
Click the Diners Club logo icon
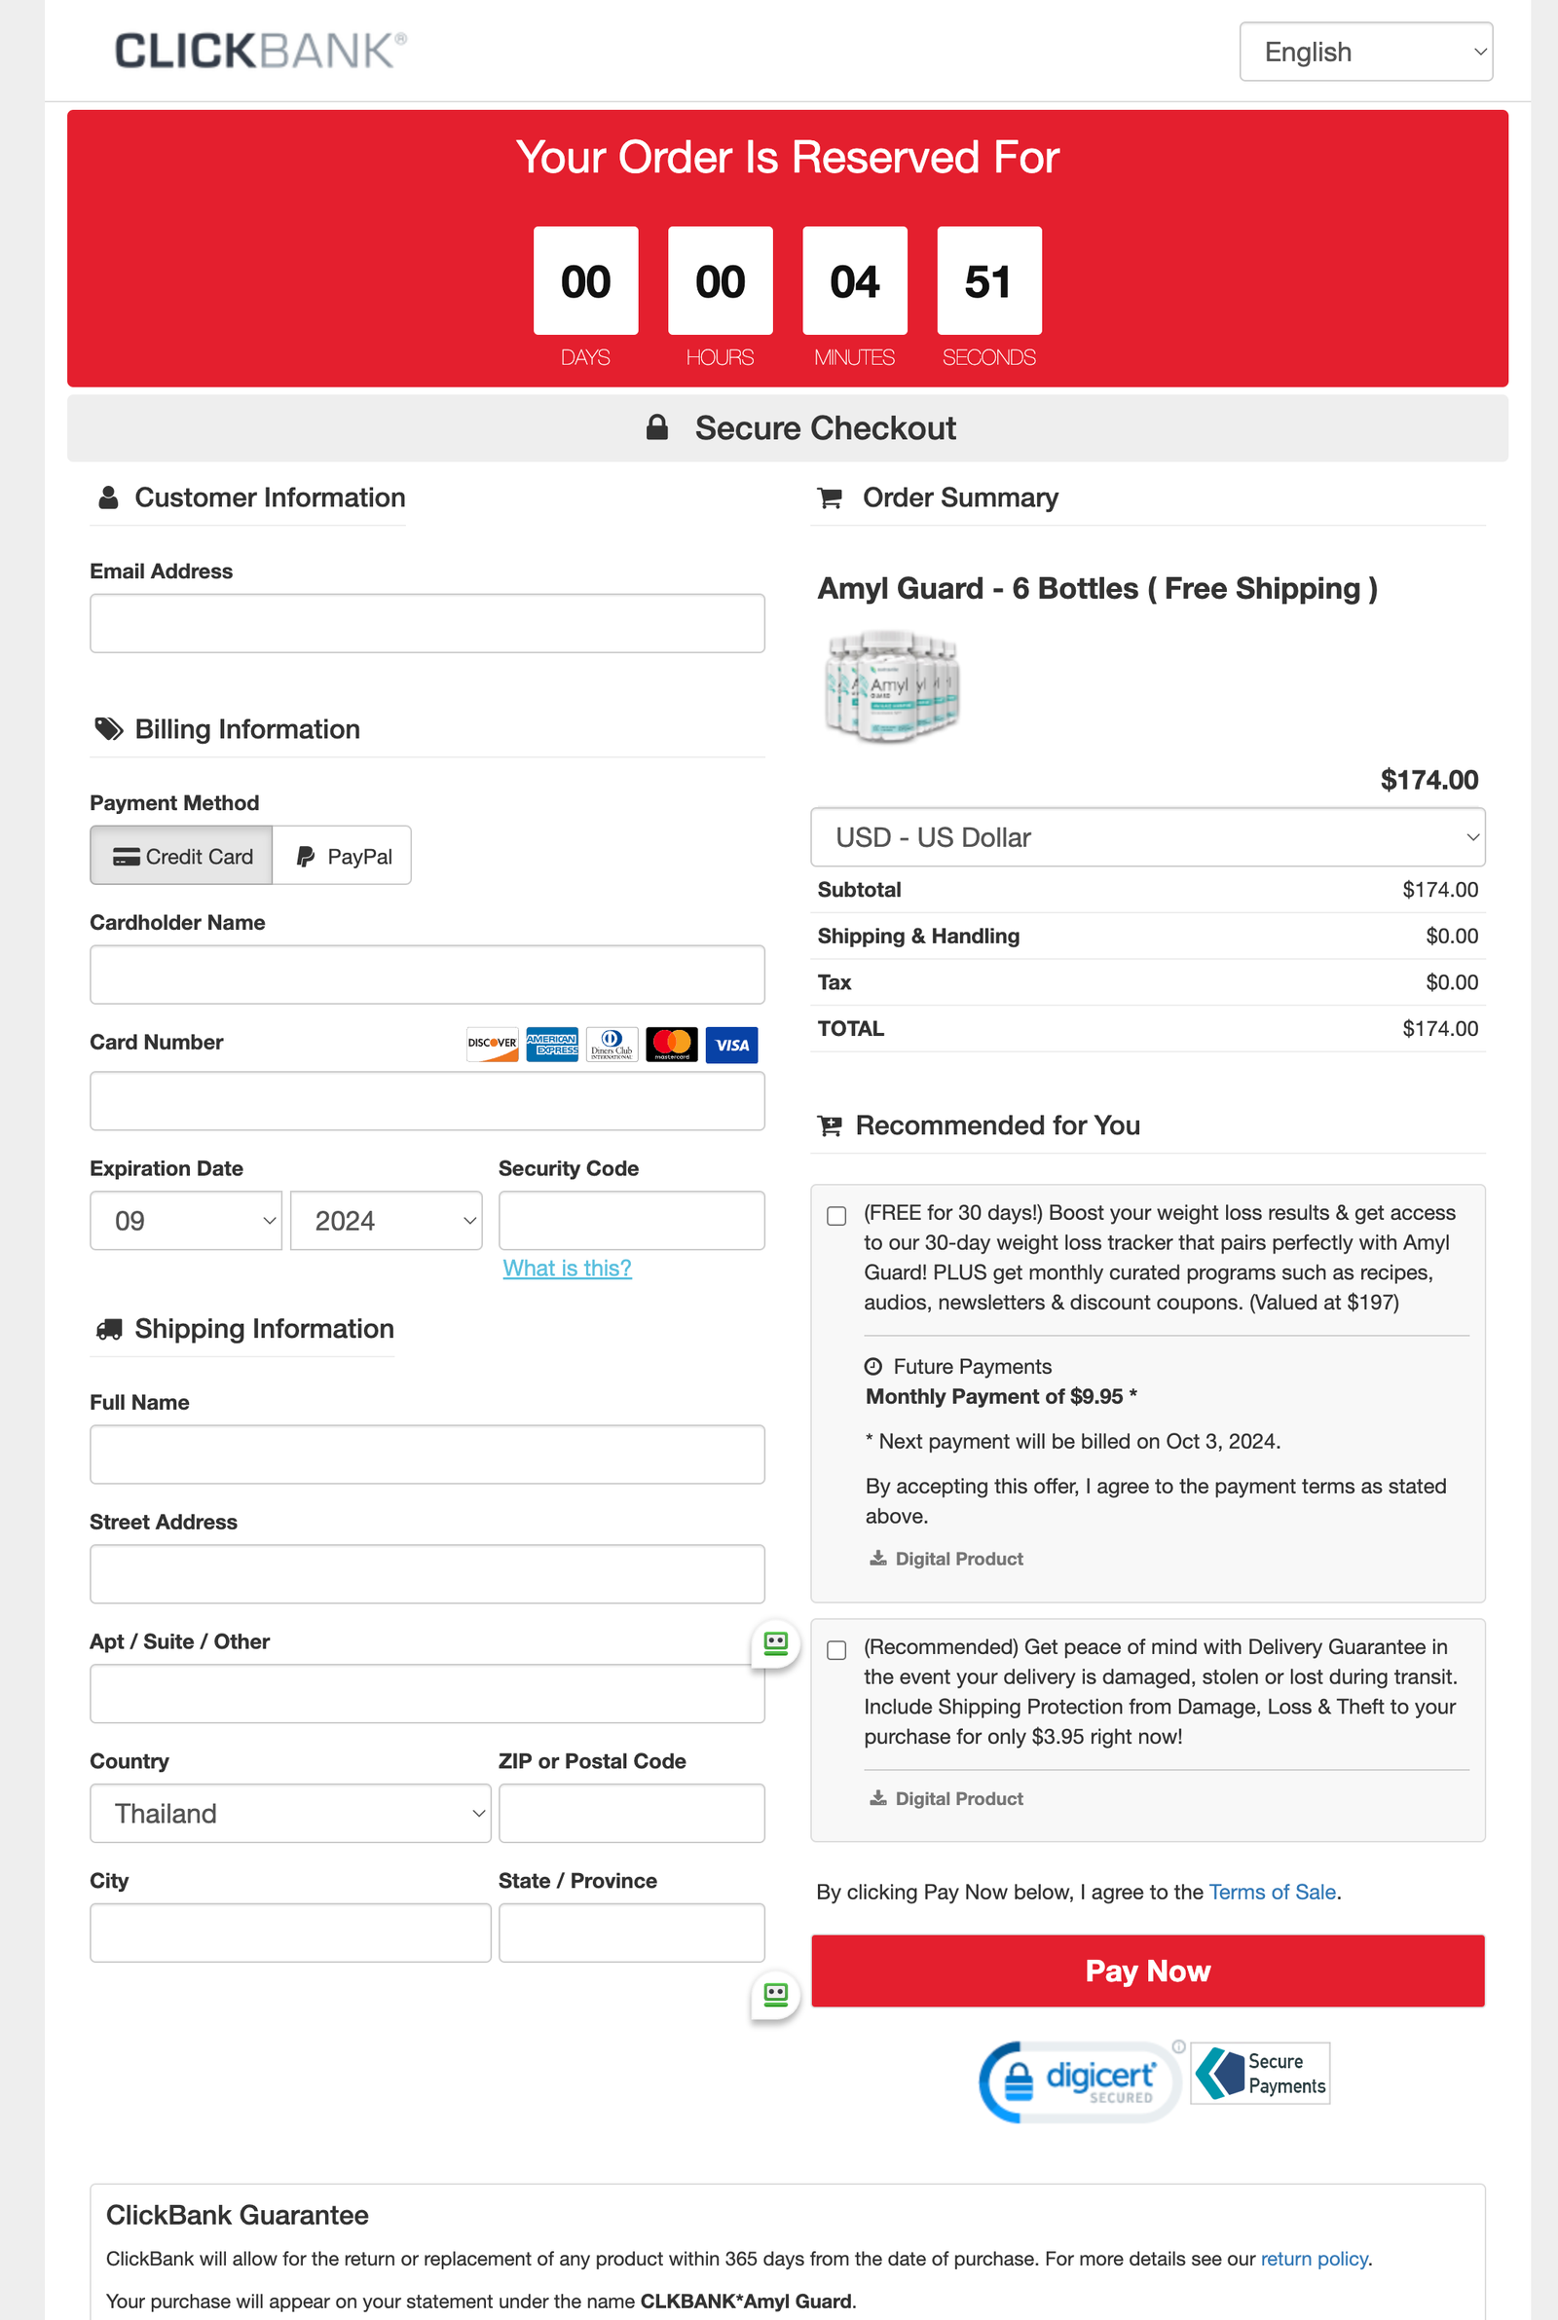click(612, 1045)
